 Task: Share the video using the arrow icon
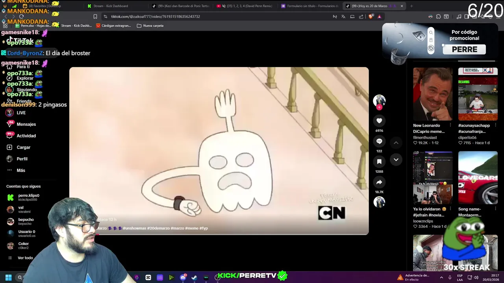point(379,182)
